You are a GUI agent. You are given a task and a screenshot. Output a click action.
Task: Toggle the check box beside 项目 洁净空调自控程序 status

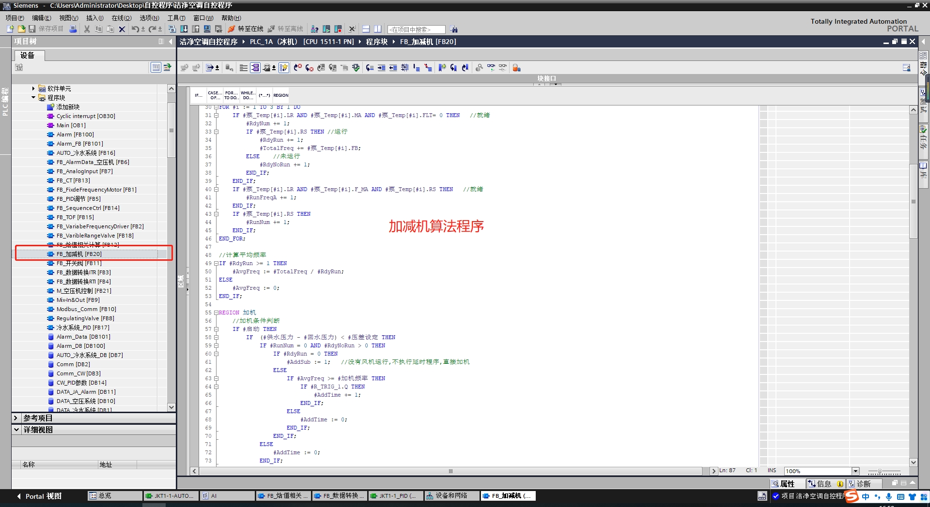click(775, 496)
